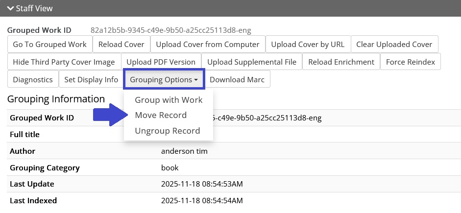Open the Diagnostics button

[x=33, y=79]
